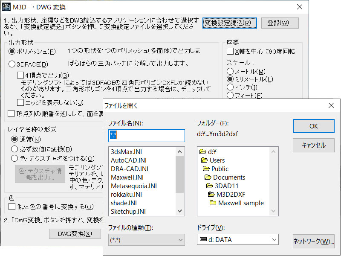The image size is (341, 256).
Task: Select the Maxwell sample folder
Action: click(x=240, y=203)
